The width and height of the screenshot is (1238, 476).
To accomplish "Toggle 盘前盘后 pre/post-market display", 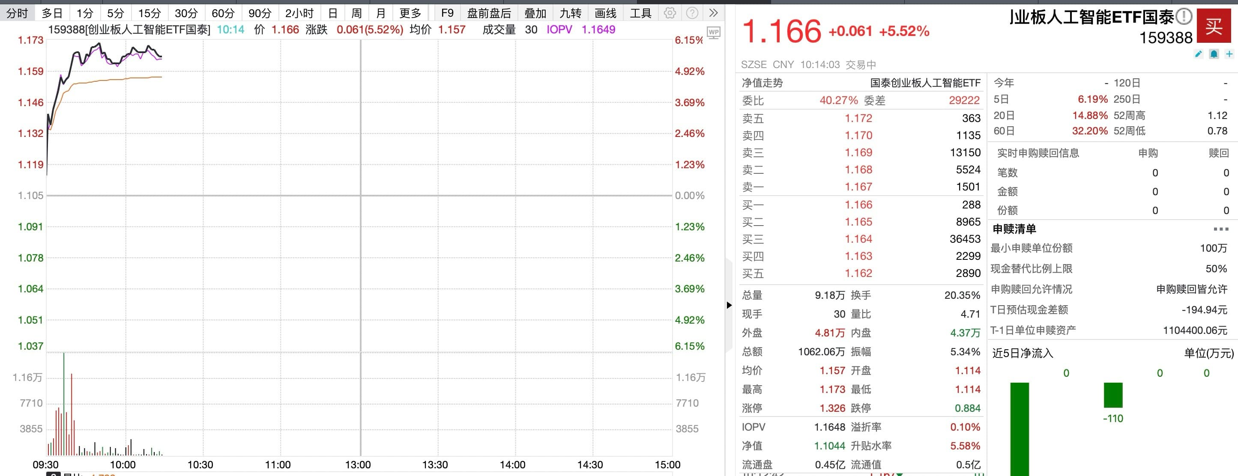I will click(x=489, y=13).
